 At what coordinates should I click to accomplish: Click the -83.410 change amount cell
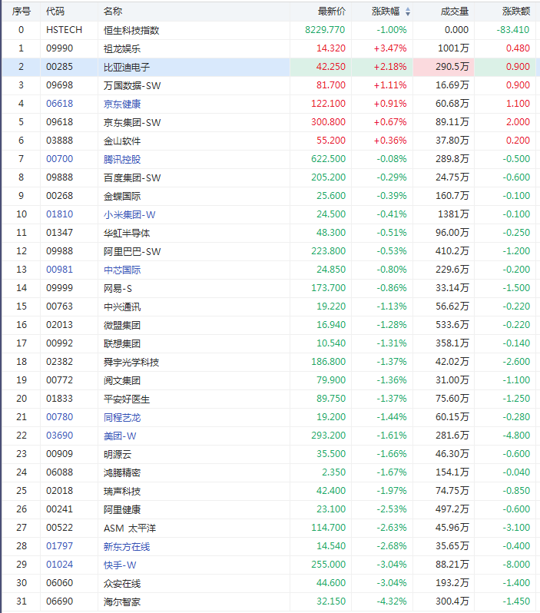513,30
